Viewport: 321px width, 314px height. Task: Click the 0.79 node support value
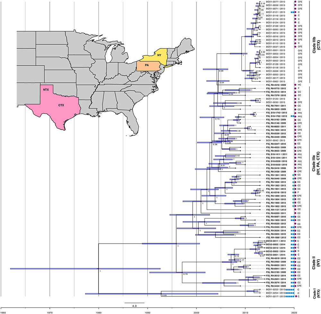(x=186, y=274)
